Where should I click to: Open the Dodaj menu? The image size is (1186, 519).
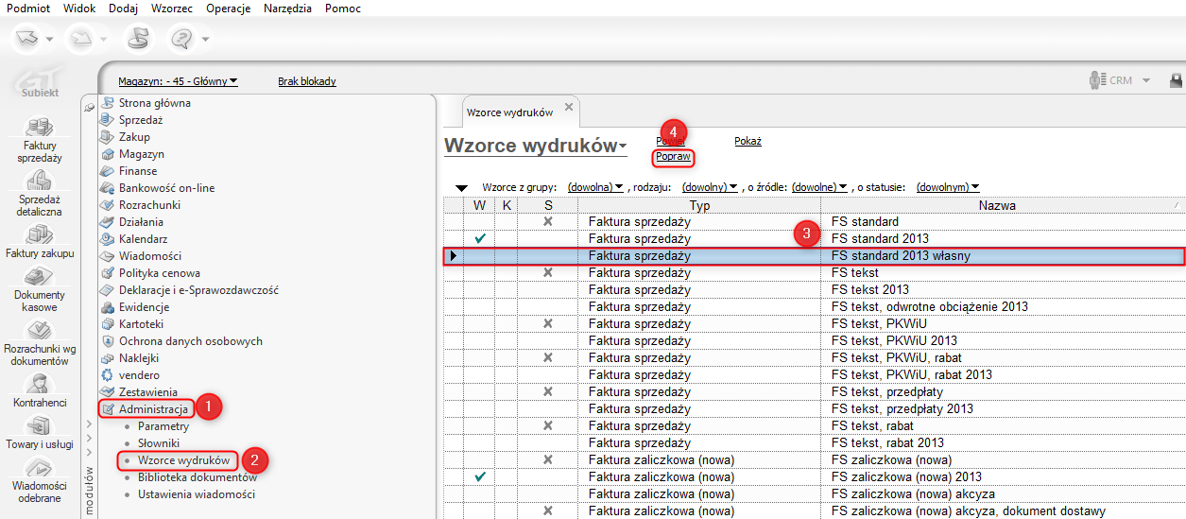pyautogui.click(x=123, y=9)
